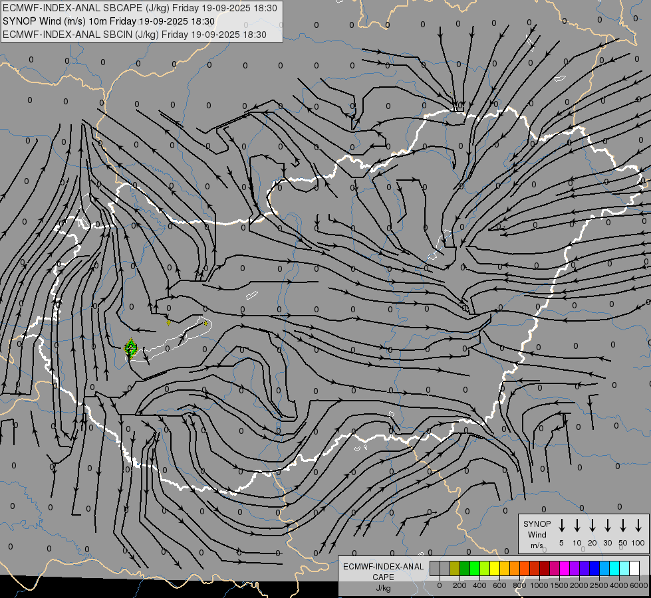Click the '30' speed label in wind legend
The height and width of the screenshot is (598, 651).
(607, 543)
